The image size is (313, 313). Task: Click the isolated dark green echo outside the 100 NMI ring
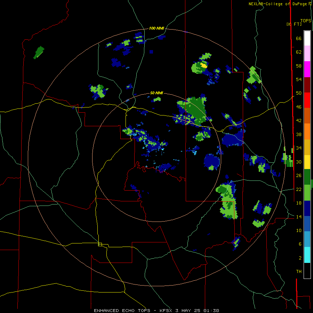point(39,53)
